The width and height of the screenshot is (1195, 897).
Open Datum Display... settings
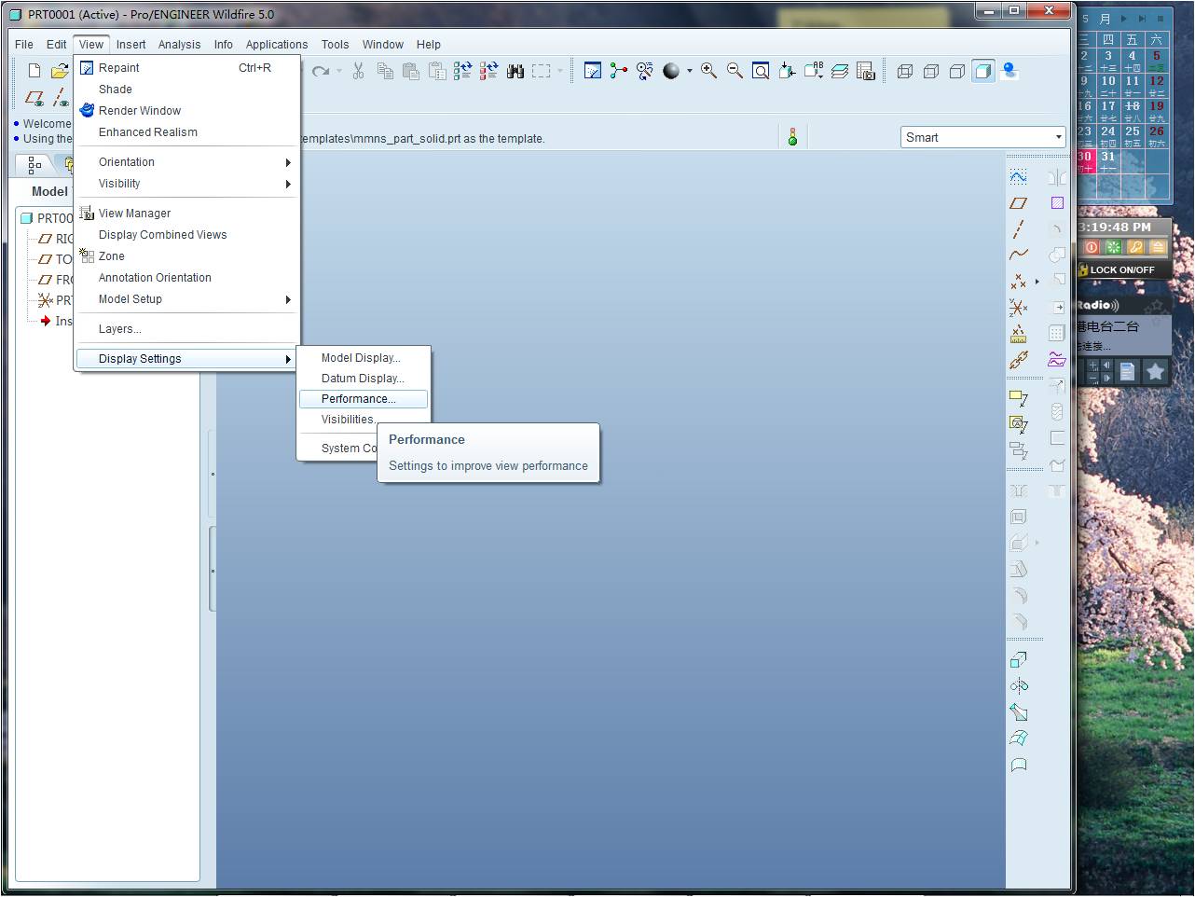pos(364,379)
